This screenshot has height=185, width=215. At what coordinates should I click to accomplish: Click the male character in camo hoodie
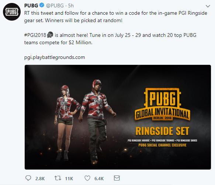pos(97,121)
